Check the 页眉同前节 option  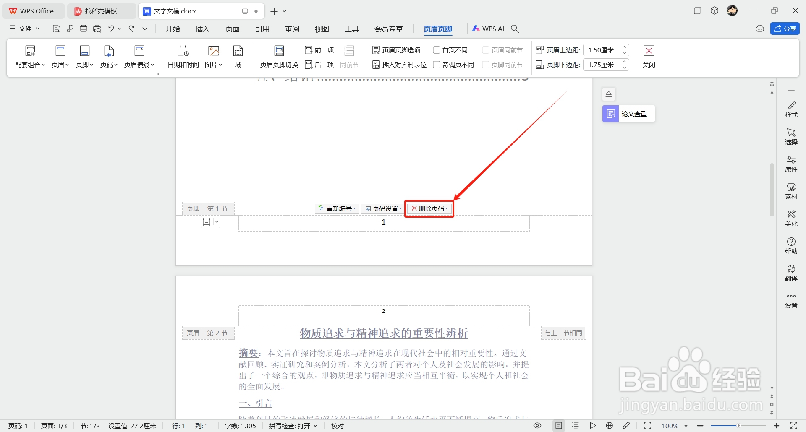[486, 49]
